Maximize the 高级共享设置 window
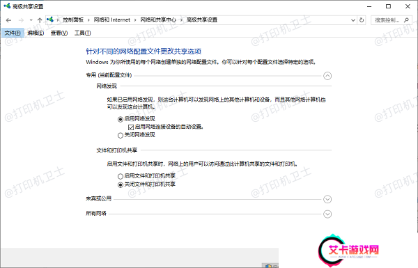The height and width of the screenshot is (268, 418). click(x=389, y=6)
